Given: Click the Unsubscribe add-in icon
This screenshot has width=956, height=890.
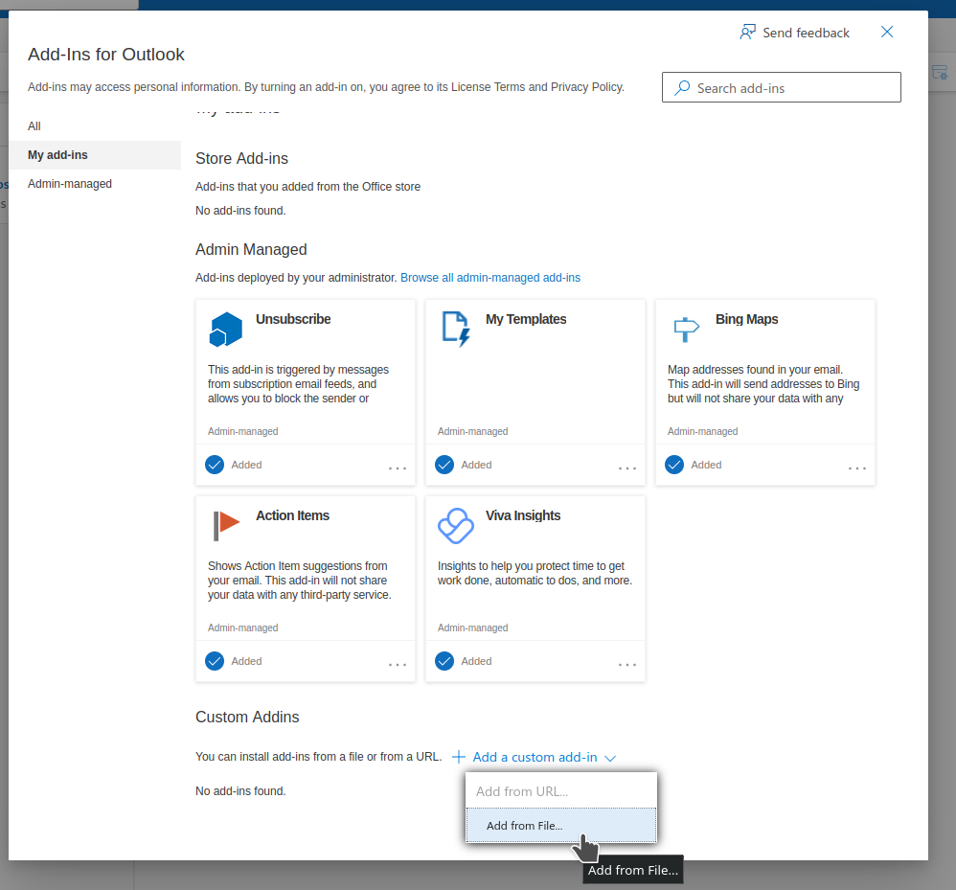Looking at the screenshot, I should click(x=225, y=329).
